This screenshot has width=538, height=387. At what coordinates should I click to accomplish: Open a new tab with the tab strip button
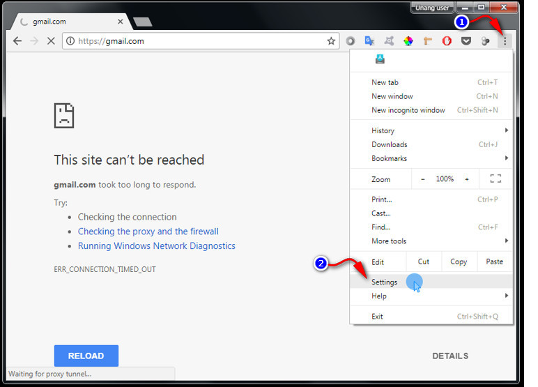[x=142, y=22]
